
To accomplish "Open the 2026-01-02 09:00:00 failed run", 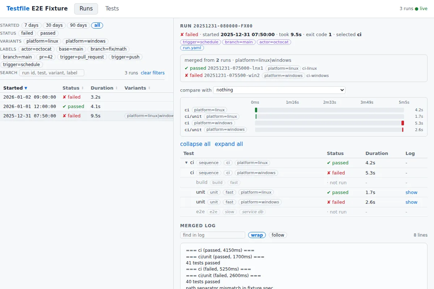I will click(x=87, y=97).
